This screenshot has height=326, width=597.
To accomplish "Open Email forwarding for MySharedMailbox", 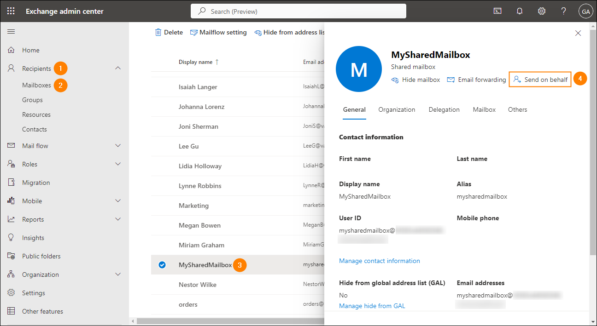I will (x=477, y=80).
